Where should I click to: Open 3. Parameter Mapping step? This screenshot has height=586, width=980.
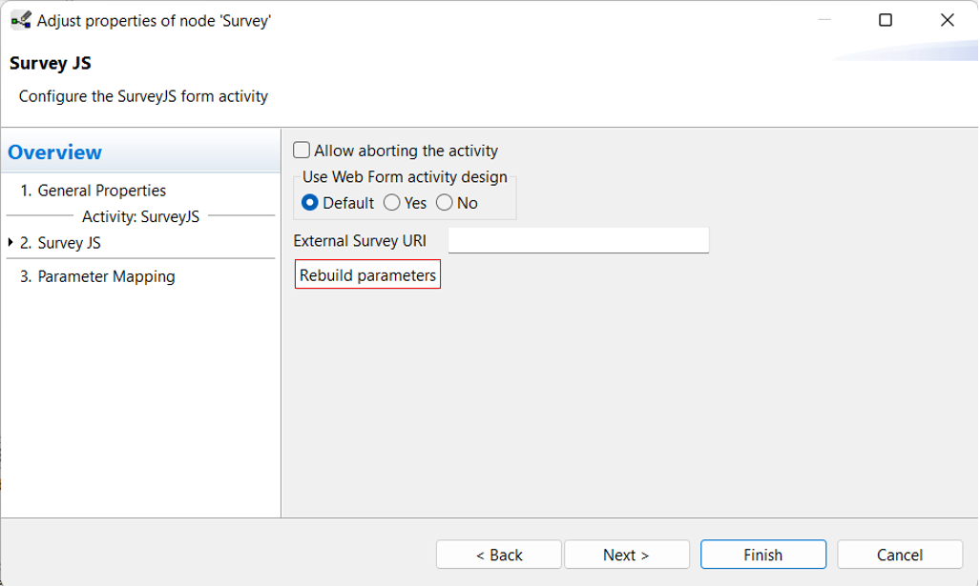pos(97,276)
